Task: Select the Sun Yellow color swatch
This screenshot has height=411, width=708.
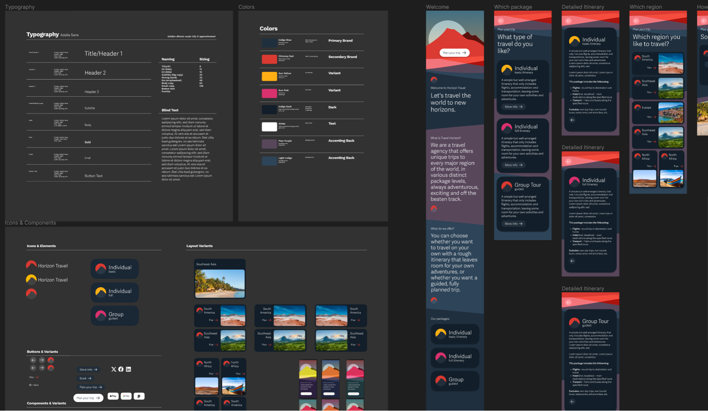Action: [x=269, y=76]
